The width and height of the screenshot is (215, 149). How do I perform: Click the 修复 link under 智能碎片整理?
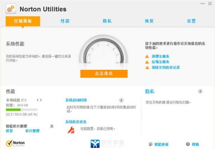pyautogui.click(x=9, y=131)
